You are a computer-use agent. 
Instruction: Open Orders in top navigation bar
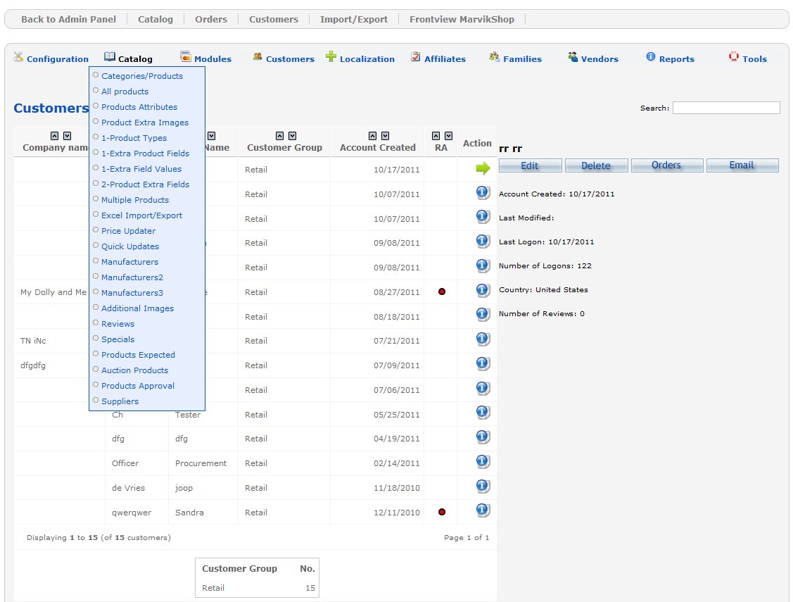[211, 19]
